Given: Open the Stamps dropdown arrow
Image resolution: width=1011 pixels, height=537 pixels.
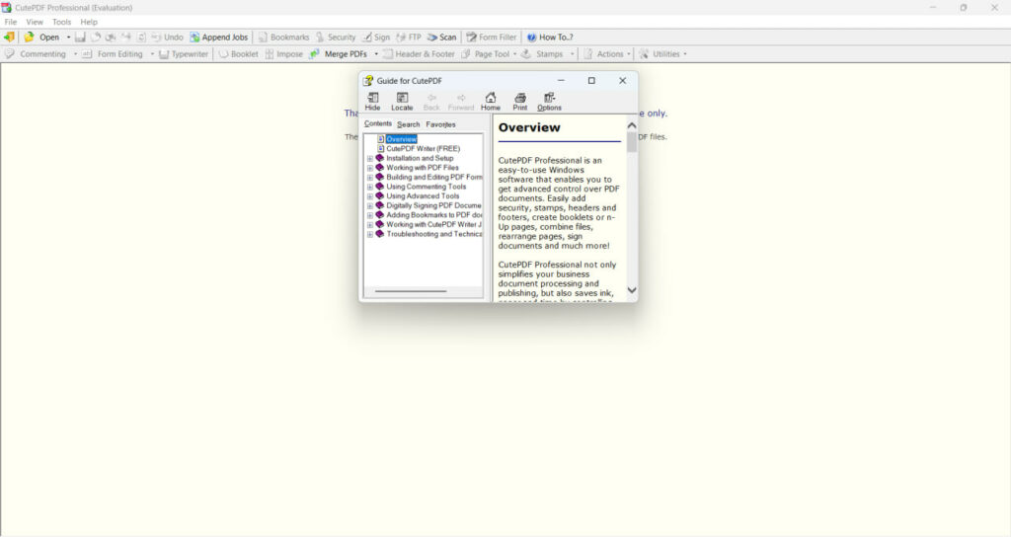Looking at the screenshot, I should [572, 54].
